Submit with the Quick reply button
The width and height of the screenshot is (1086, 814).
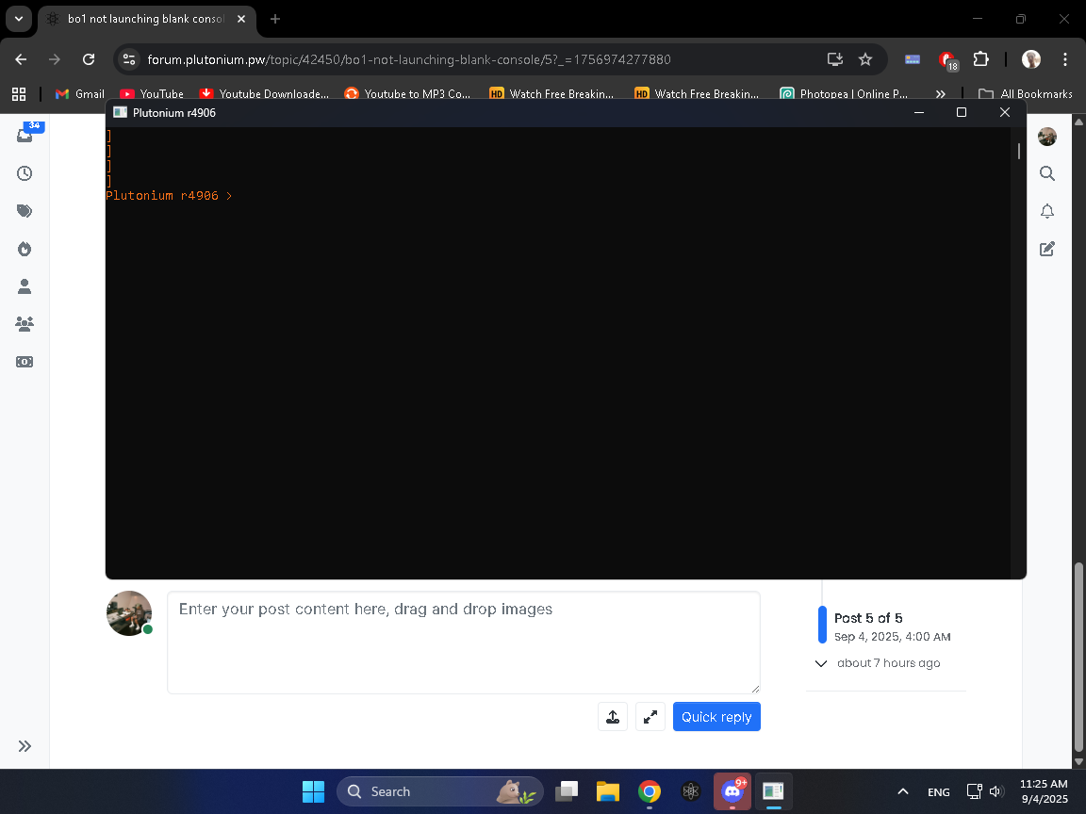[x=716, y=717]
